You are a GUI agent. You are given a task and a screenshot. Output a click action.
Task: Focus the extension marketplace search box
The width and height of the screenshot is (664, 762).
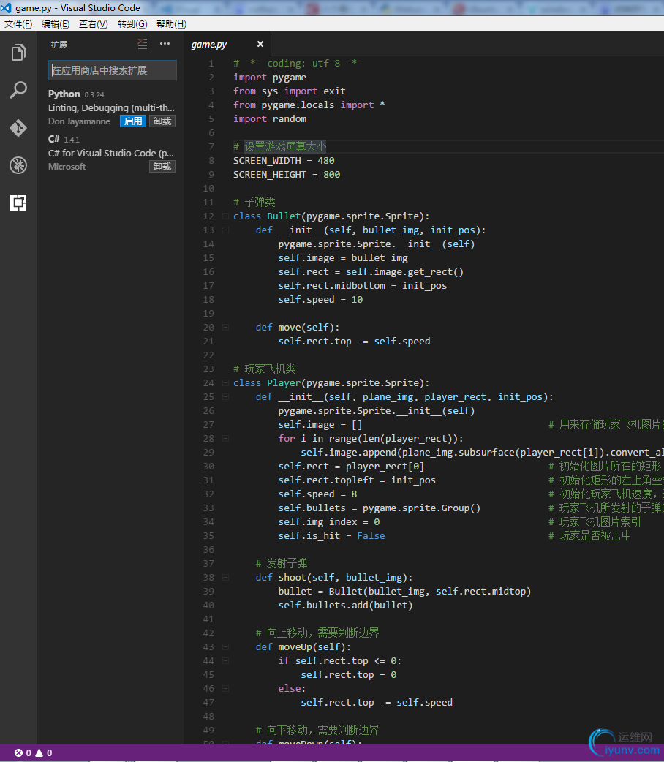tap(112, 70)
